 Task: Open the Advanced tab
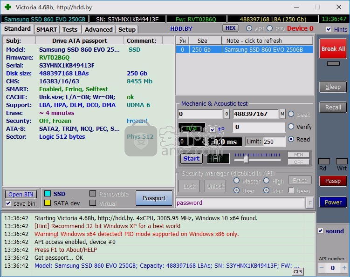click(98, 29)
